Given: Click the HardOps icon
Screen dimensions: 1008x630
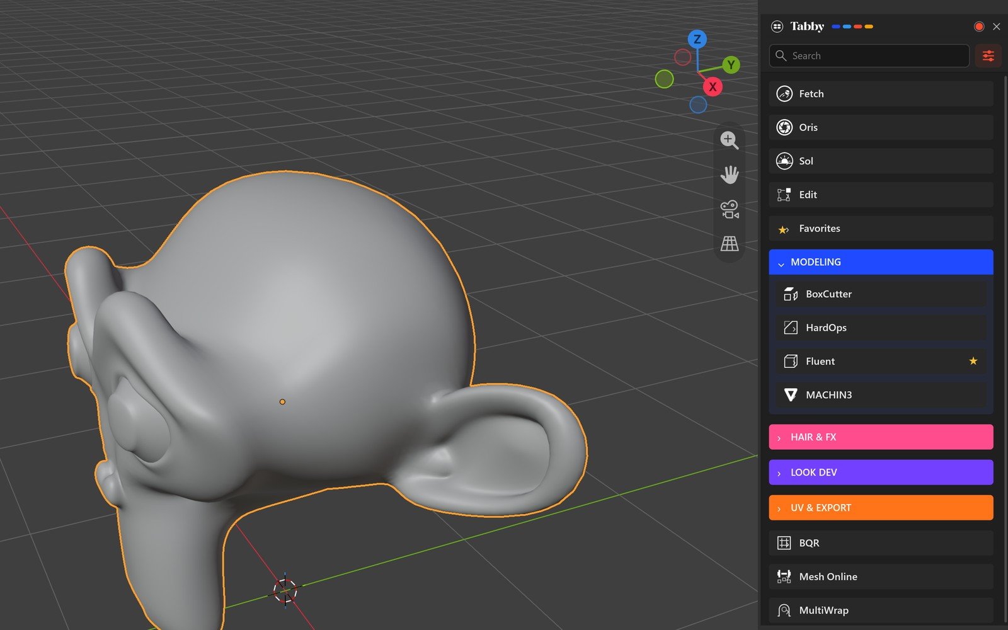Looking at the screenshot, I should point(791,328).
